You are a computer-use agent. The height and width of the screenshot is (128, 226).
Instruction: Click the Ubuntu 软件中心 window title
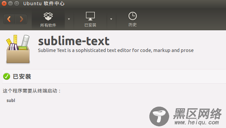point(44,3)
